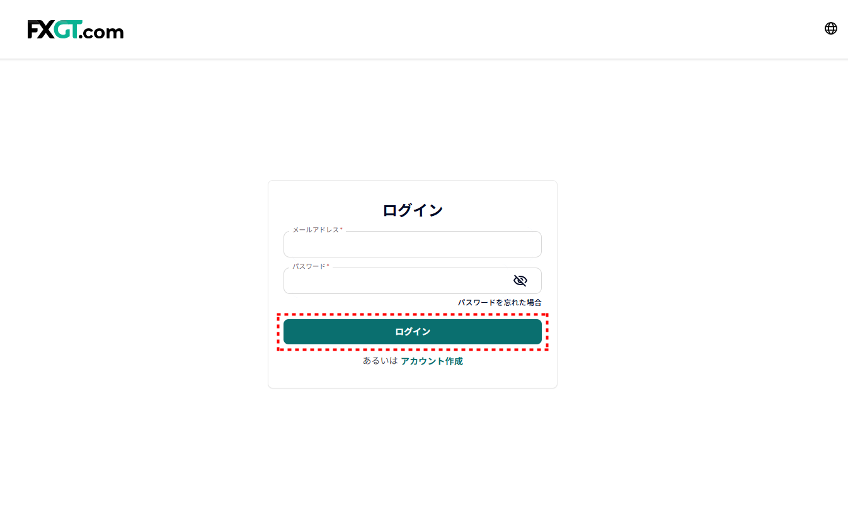The height and width of the screenshot is (525, 848).
Task: Show password using the crossed-eye icon
Action: pyautogui.click(x=520, y=281)
